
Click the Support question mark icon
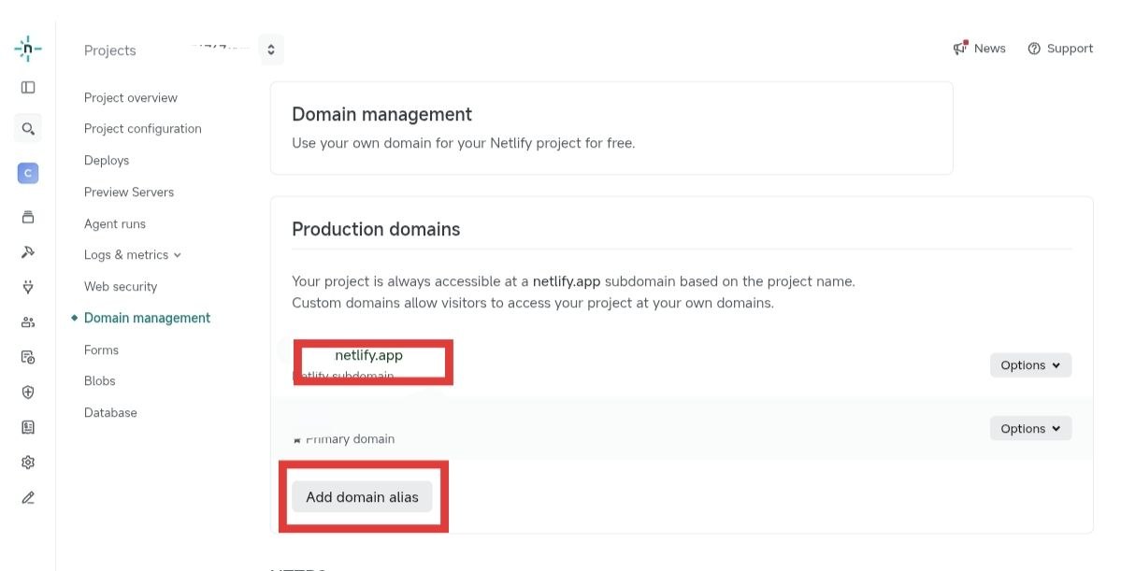(1034, 49)
